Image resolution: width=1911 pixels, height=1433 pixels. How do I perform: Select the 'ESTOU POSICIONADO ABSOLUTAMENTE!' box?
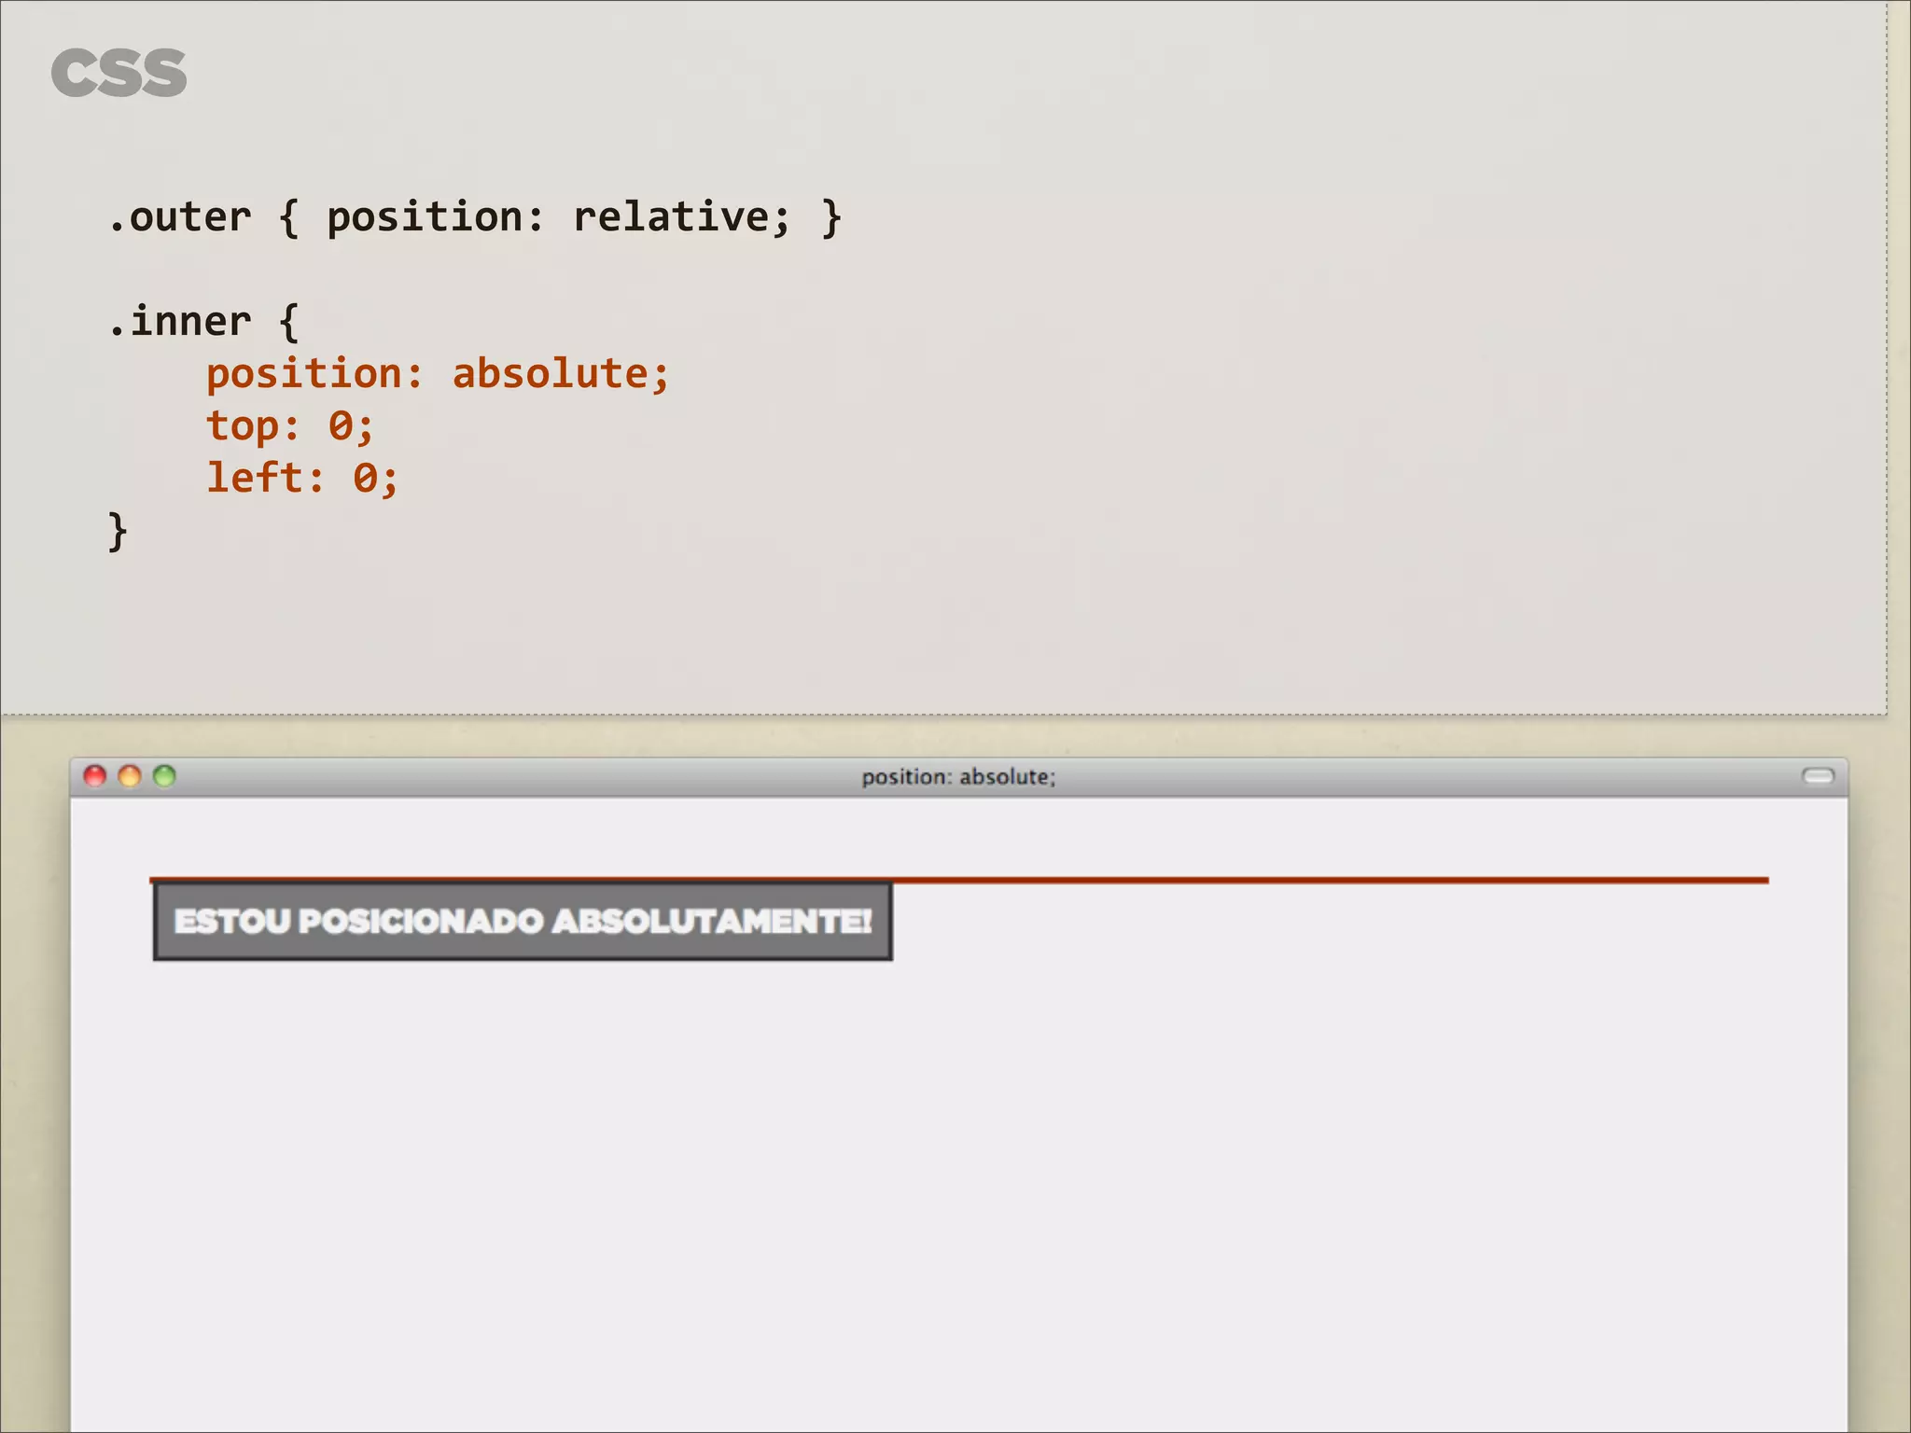[x=523, y=922]
